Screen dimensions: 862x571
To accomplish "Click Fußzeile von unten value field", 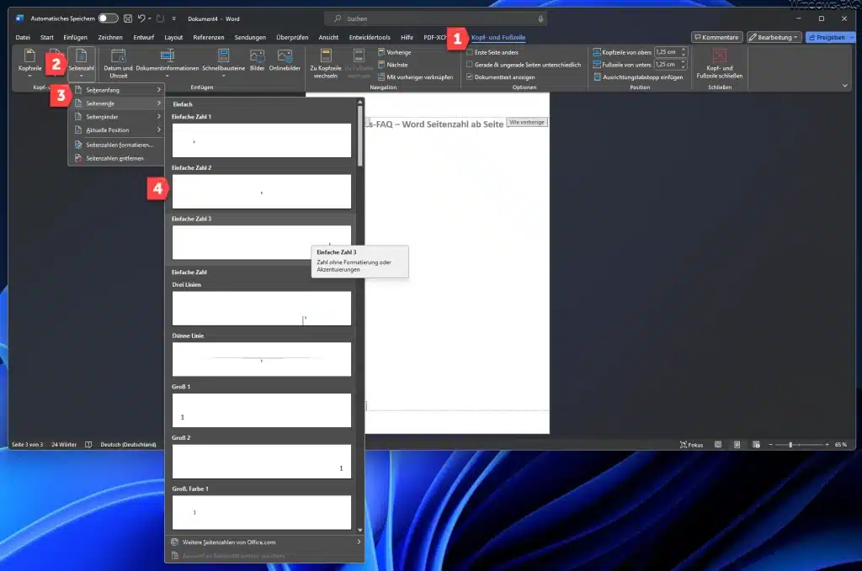I will [x=667, y=65].
